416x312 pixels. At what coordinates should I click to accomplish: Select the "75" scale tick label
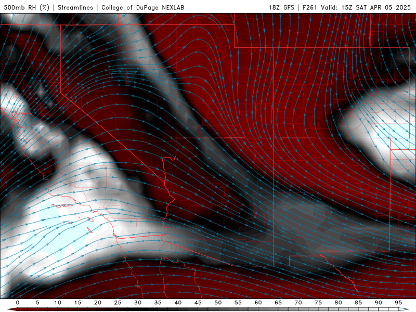point(318,303)
